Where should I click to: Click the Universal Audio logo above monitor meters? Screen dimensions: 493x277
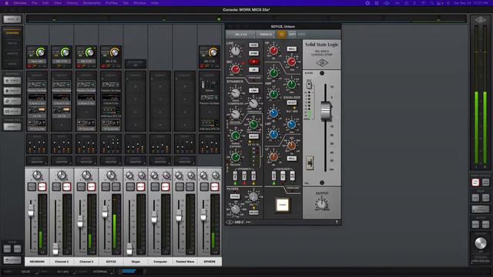point(480,20)
